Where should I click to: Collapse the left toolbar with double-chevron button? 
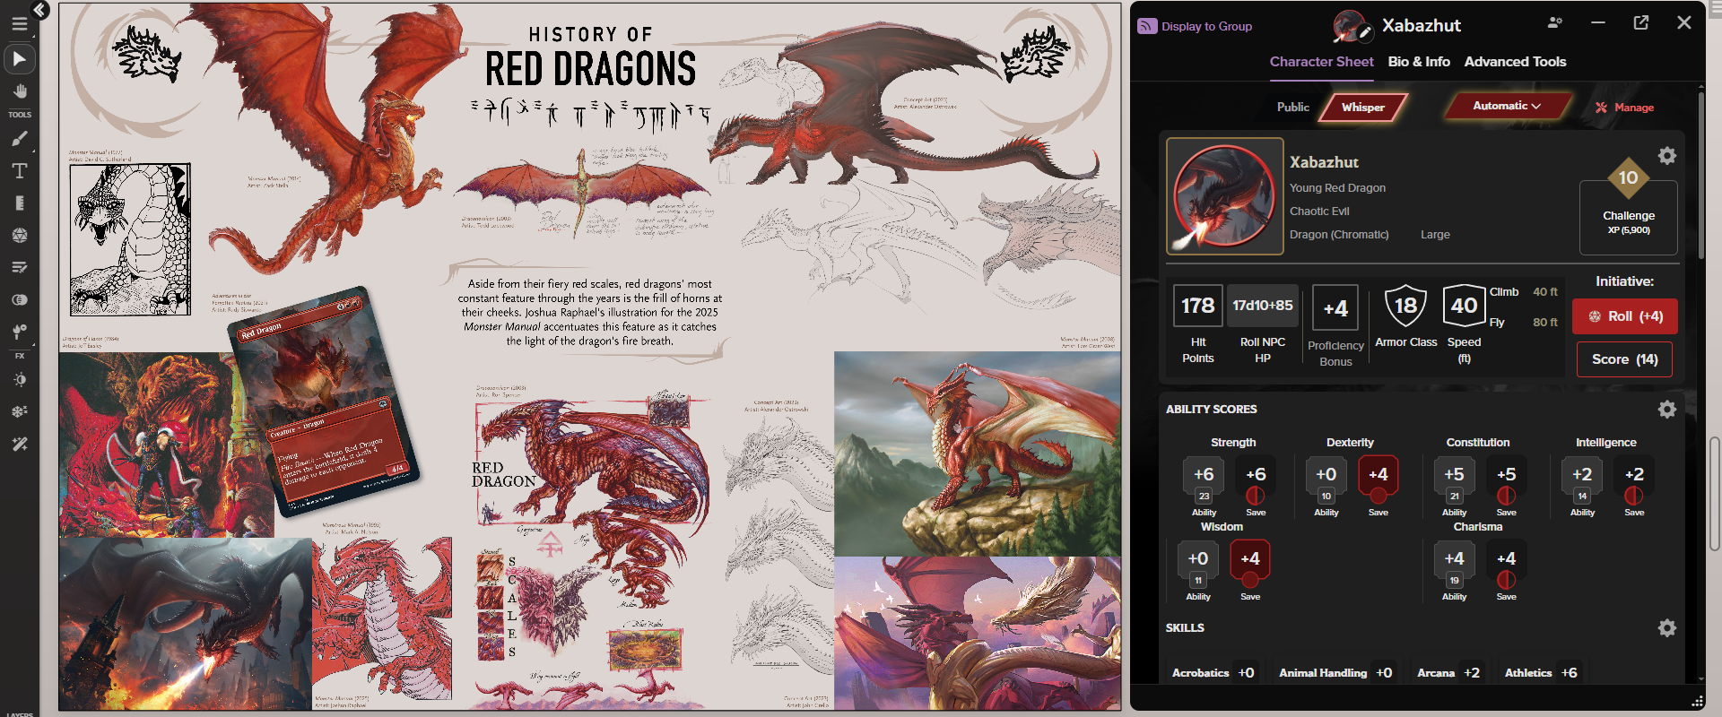click(x=39, y=10)
